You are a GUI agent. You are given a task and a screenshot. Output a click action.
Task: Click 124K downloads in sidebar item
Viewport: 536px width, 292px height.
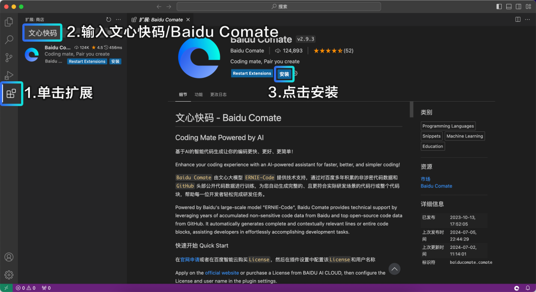pyautogui.click(x=82, y=48)
